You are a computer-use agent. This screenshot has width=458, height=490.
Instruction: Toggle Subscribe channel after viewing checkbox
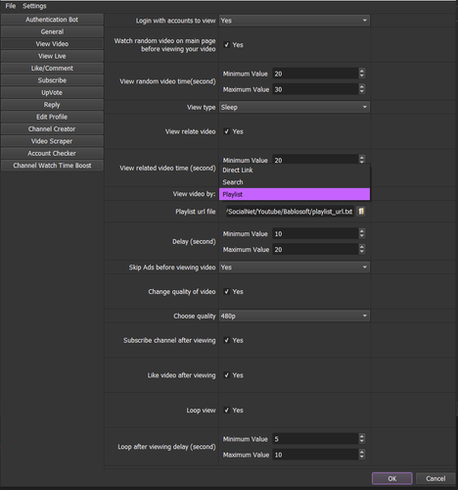point(227,340)
